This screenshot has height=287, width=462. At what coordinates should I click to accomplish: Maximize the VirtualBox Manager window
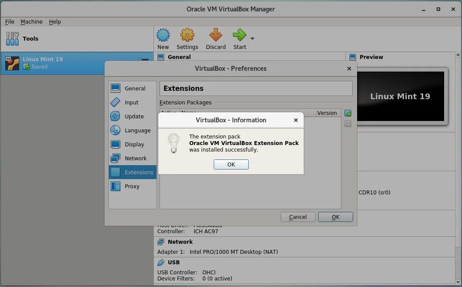438,9
